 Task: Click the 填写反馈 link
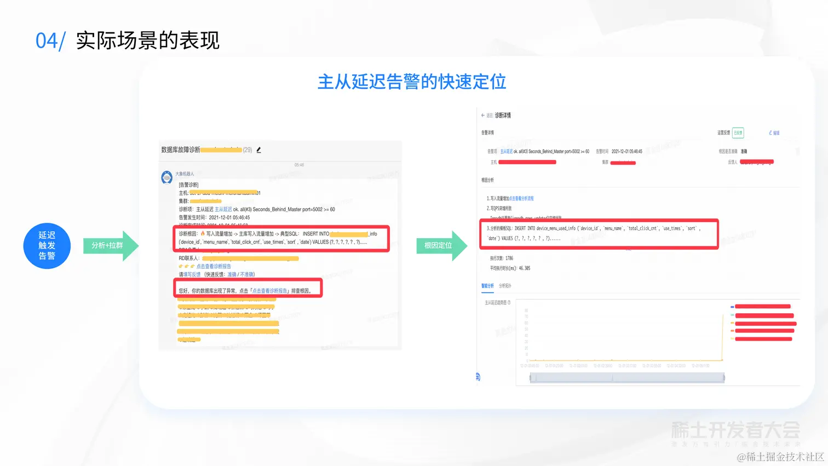tap(192, 274)
